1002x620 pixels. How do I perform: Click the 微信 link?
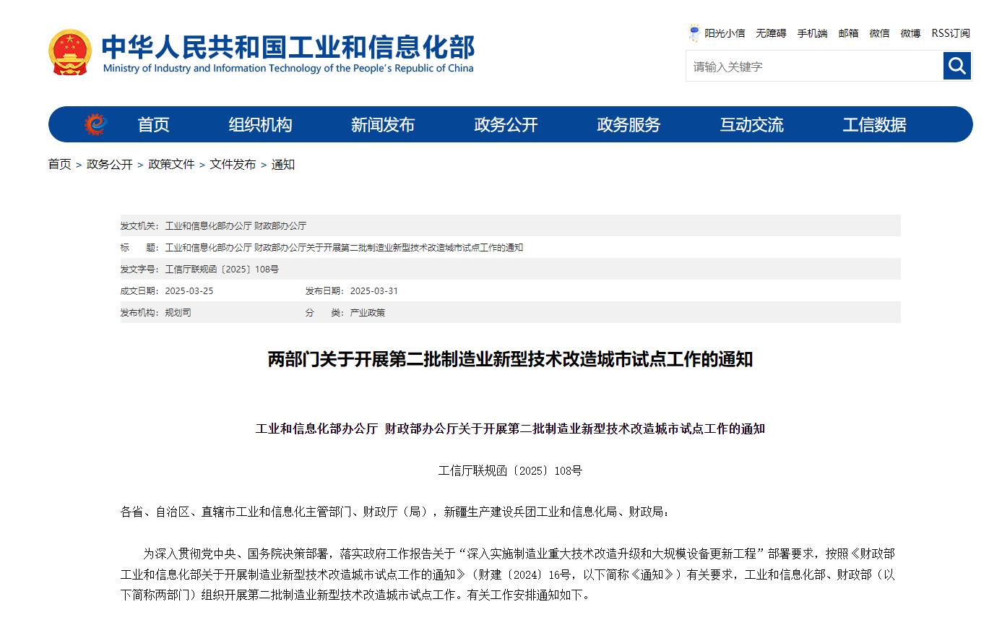coord(879,33)
